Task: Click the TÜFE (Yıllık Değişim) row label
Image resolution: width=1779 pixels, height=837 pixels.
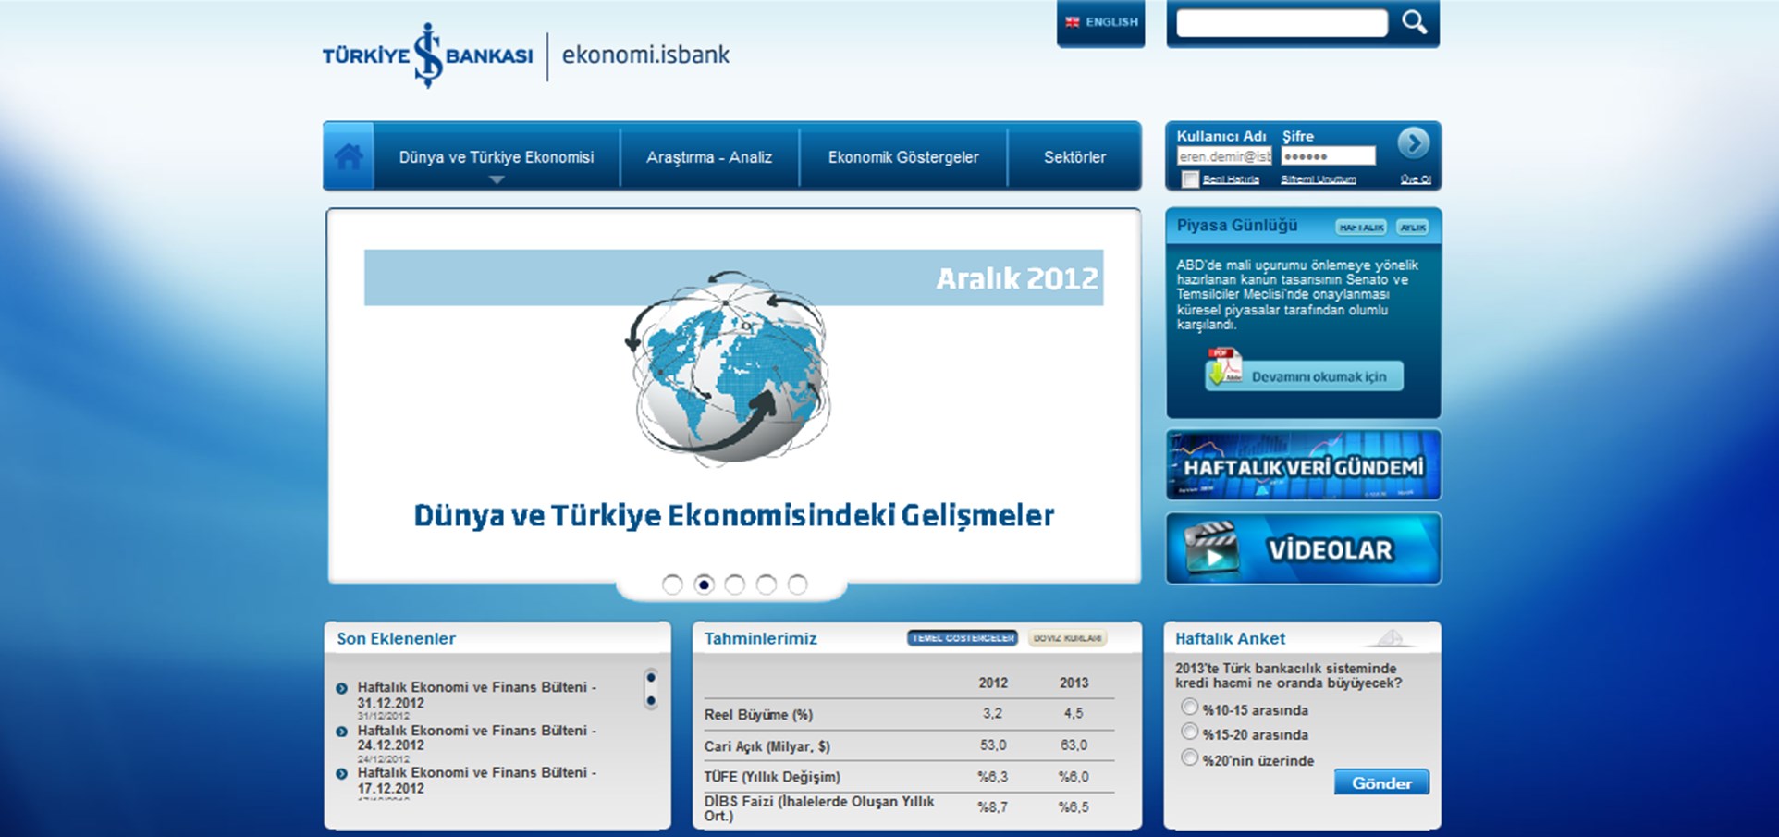Action: [x=772, y=776]
